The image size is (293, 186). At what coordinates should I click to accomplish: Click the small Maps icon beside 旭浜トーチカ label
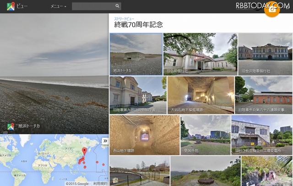[11, 126]
